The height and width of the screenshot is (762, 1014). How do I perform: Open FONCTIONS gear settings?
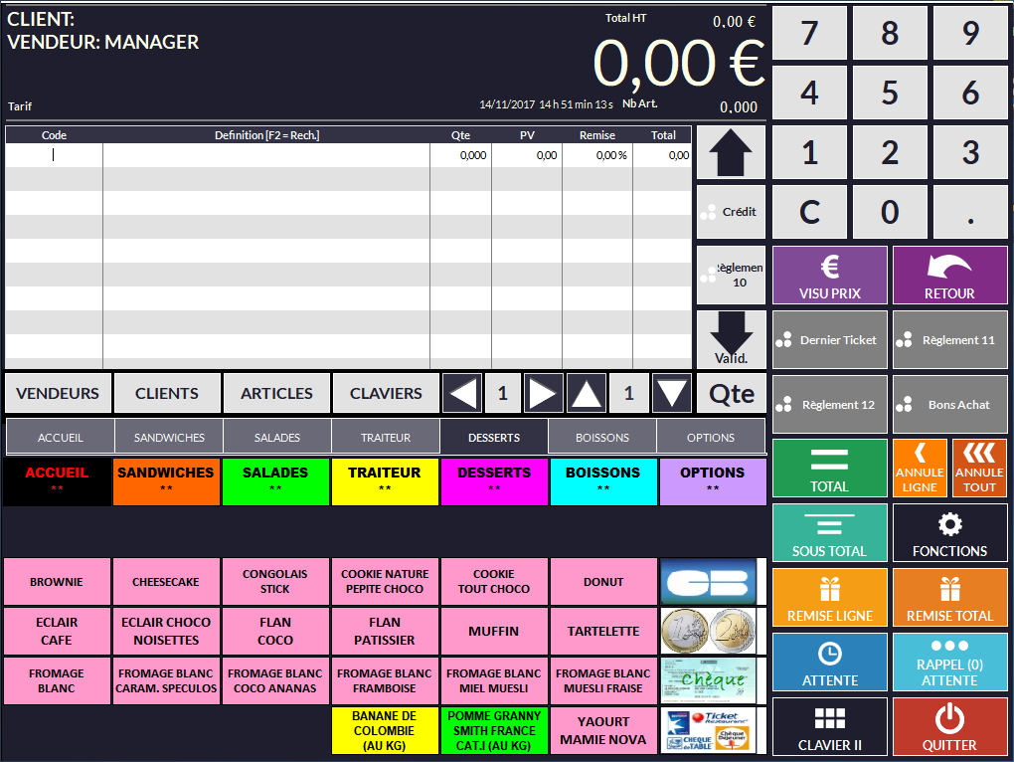(x=949, y=533)
